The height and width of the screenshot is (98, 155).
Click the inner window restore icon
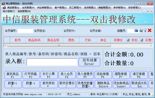148,11
